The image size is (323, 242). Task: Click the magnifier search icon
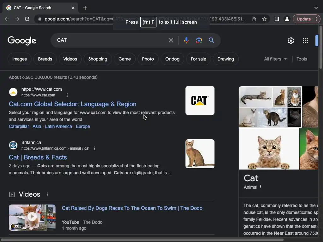[x=211, y=40]
